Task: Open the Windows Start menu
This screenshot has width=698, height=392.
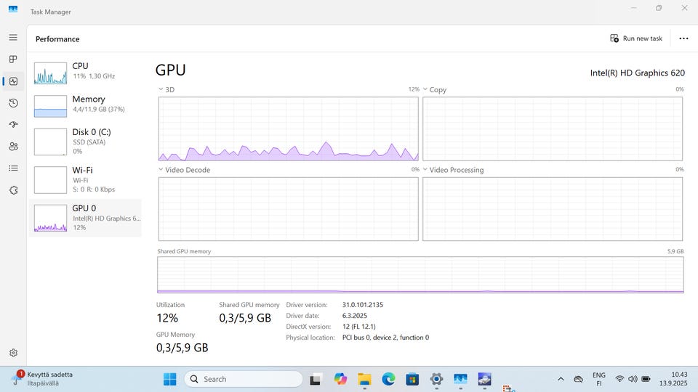Action: 169,379
